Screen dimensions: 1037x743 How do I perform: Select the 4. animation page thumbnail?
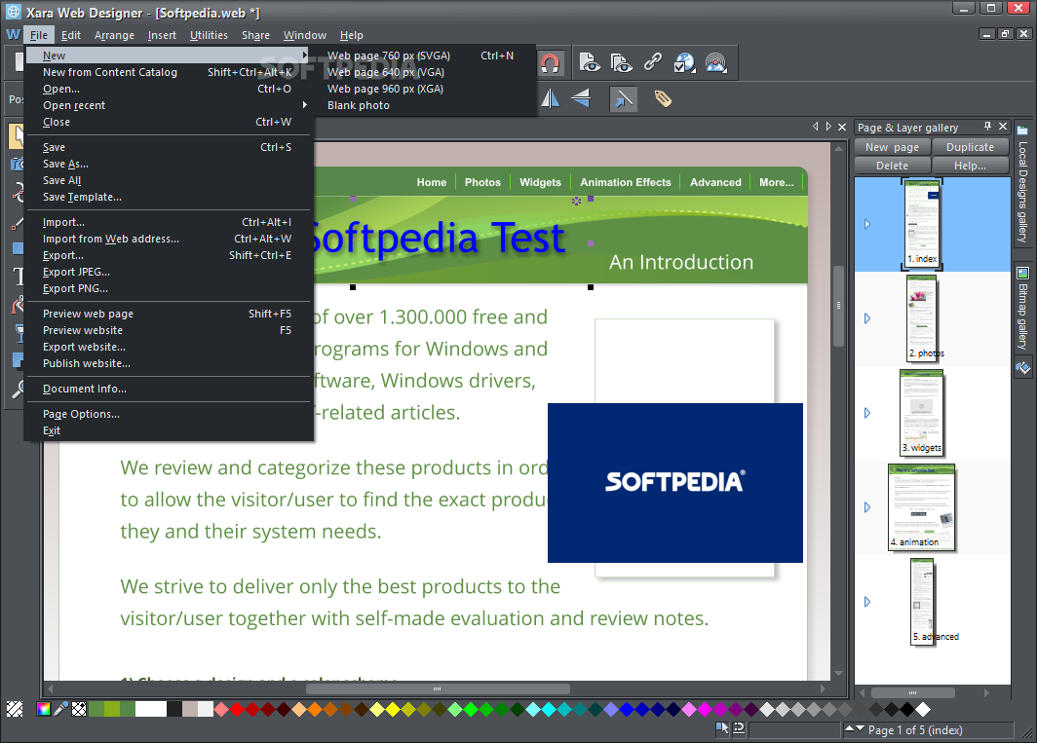[x=922, y=507]
